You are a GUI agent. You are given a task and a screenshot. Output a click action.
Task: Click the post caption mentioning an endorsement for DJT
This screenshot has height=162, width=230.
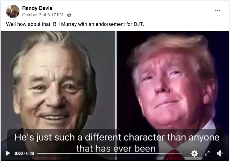[x=75, y=24]
